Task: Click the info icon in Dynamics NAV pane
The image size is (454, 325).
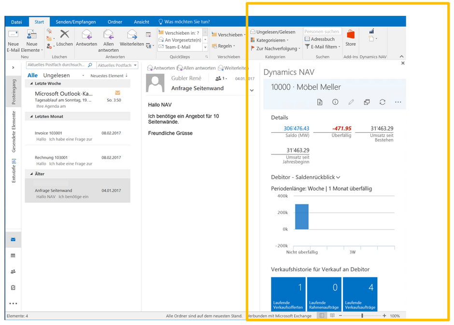Action: tap(335, 102)
